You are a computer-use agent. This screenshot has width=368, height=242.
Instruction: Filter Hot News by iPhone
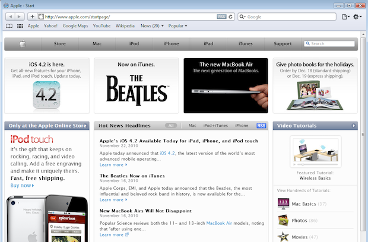click(x=242, y=126)
